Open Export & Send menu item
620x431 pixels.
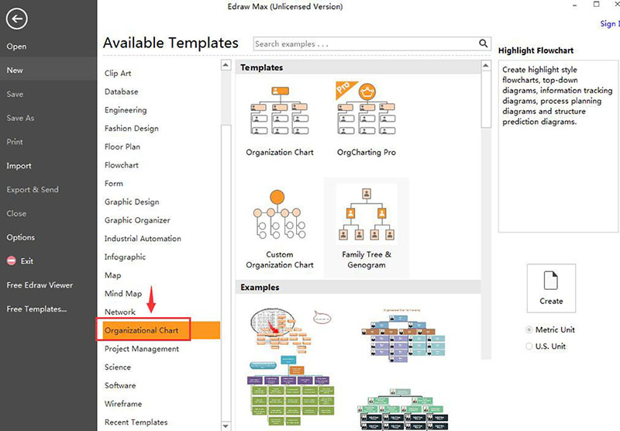tap(33, 189)
